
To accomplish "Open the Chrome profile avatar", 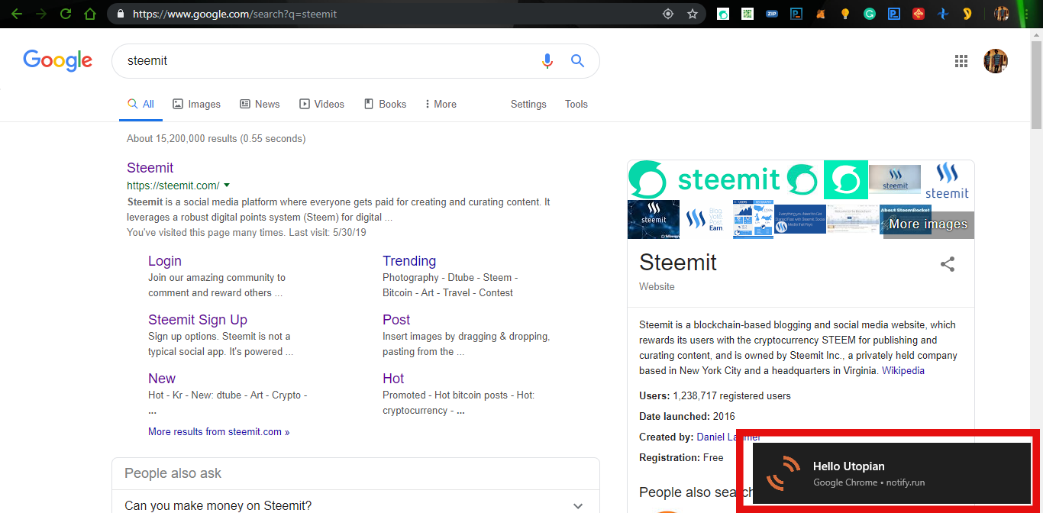I will (996, 61).
